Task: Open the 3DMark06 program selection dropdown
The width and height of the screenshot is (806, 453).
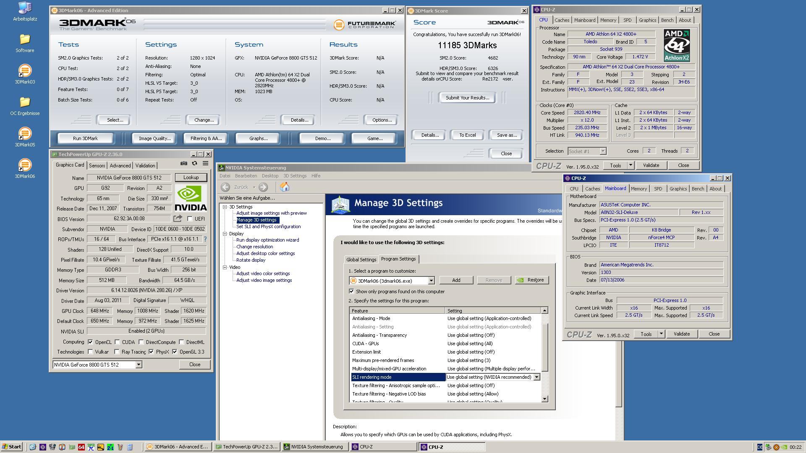Action: (x=431, y=281)
